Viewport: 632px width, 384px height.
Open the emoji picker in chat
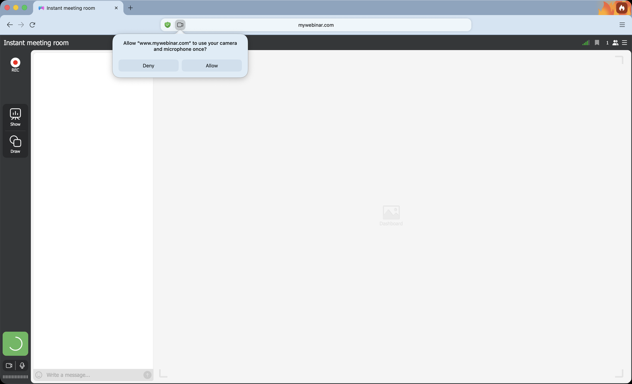[x=39, y=375]
